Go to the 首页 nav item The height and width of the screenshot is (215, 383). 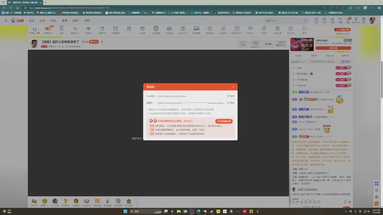click(32, 21)
